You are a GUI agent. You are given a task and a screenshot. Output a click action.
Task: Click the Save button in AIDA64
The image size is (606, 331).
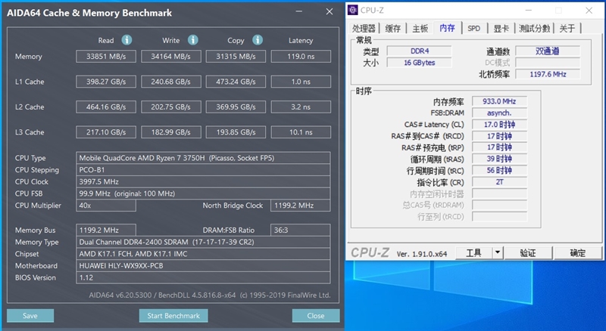point(30,316)
